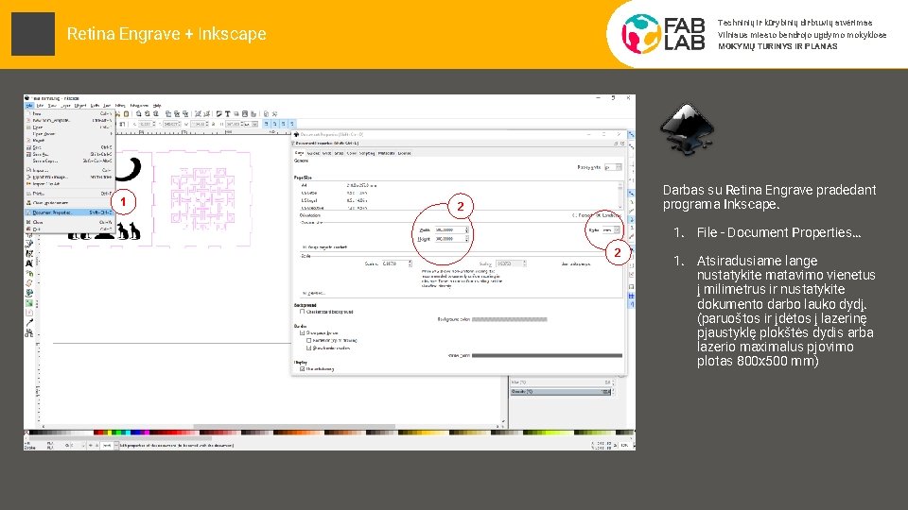
Task: Select the Calligraphy tool in toolbox
Action: click(29, 254)
